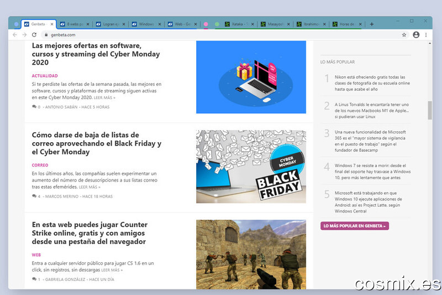
Task: Open the WEB category link
Action: click(x=36, y=255)
